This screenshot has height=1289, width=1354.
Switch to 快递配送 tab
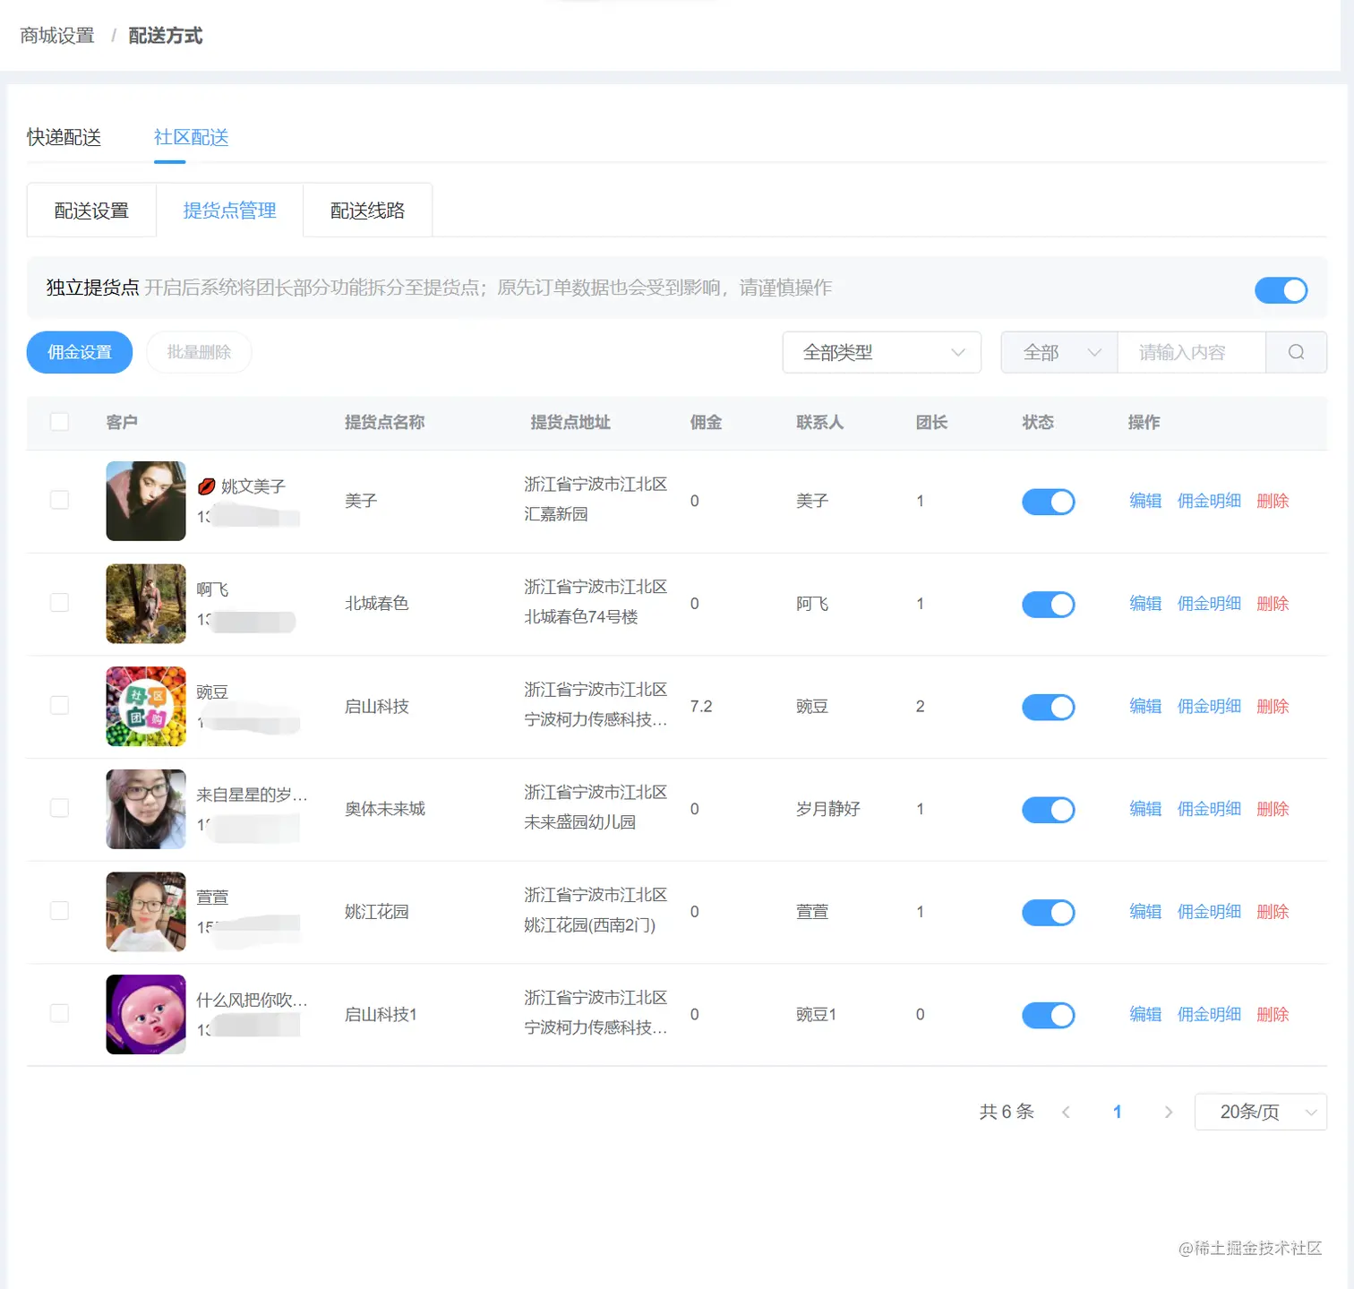[64, 137]
